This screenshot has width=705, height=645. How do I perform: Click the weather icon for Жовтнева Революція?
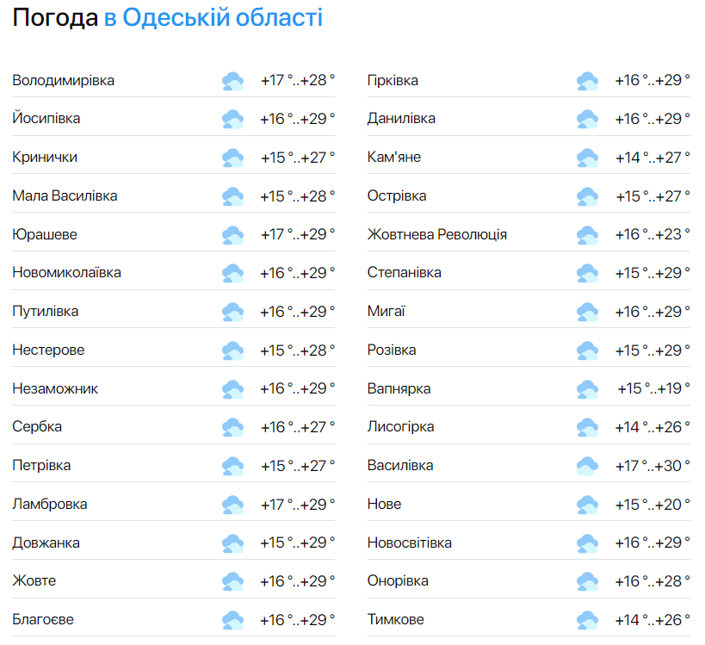click(x=587, y=233)
